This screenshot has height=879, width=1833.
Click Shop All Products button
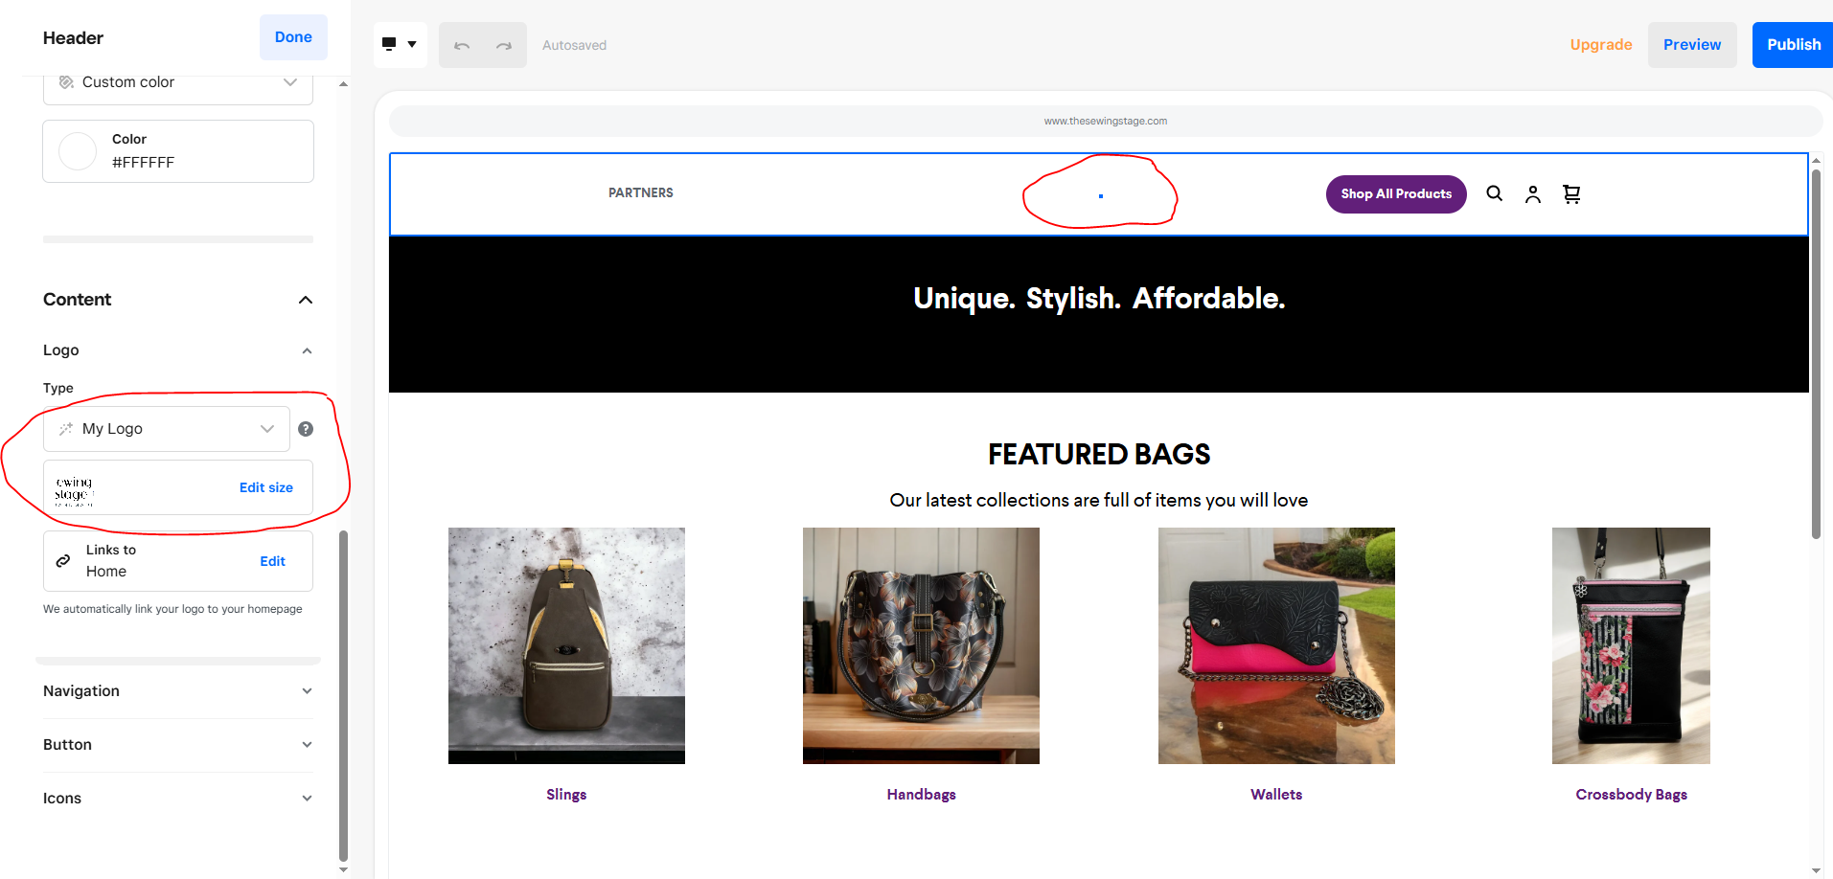tap(1396, 194)
